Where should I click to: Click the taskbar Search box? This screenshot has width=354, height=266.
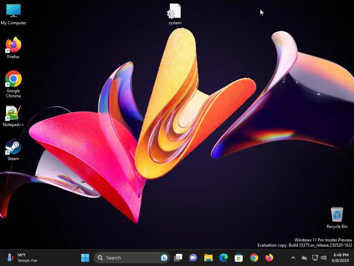pyautogui.click(x=132, y=258)
